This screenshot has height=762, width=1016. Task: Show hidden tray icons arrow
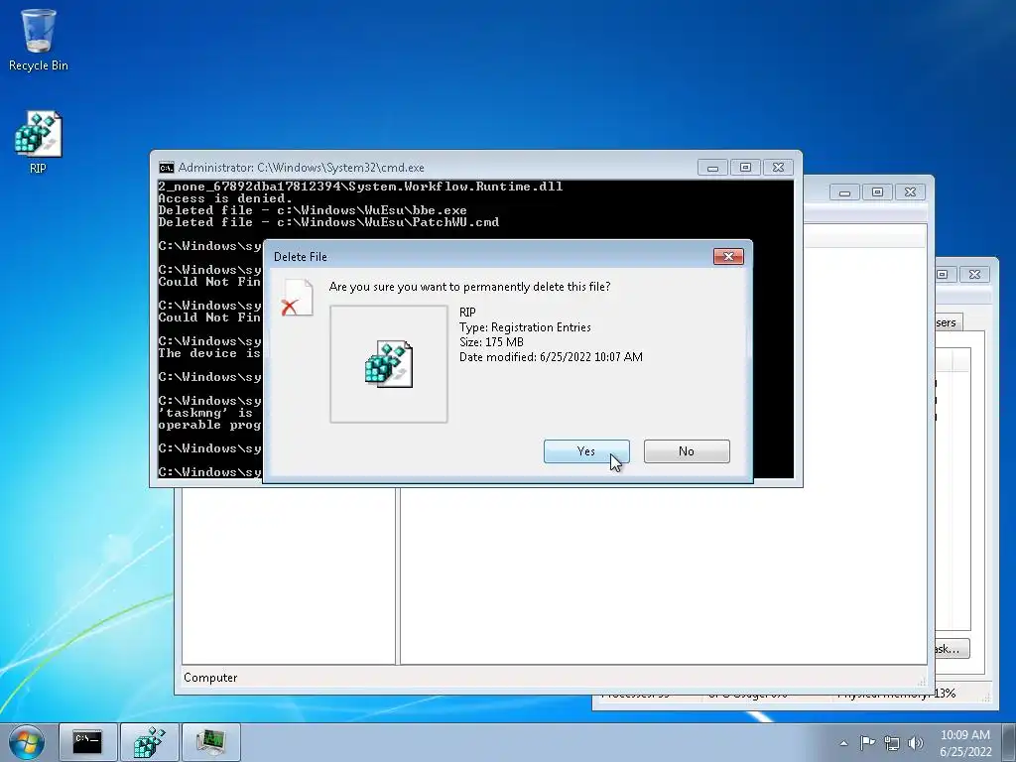tap(843, 743)
